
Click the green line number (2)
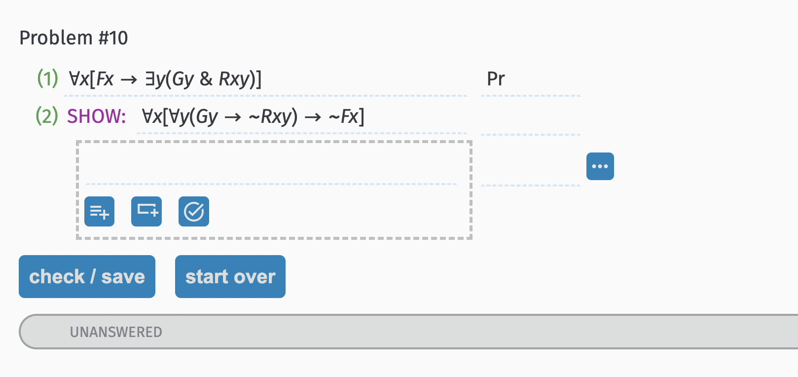click(x=46, y=117)
